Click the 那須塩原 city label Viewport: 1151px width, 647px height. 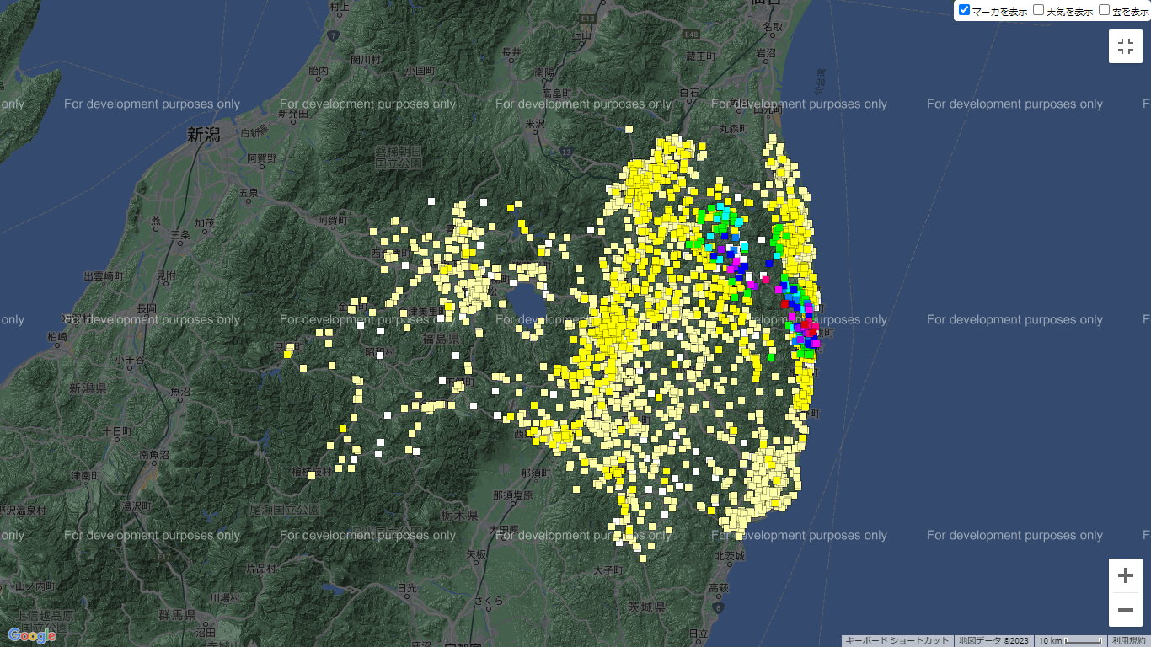(x=513, y=495)
